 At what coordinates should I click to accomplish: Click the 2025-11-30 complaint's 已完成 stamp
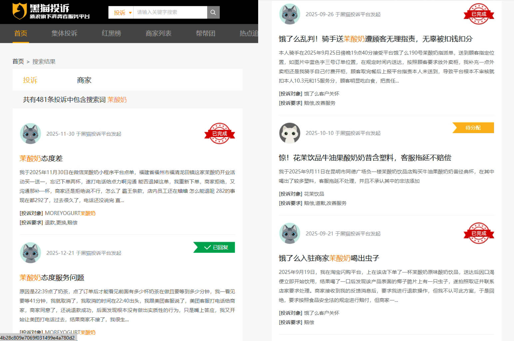click(x=220, y=134)
